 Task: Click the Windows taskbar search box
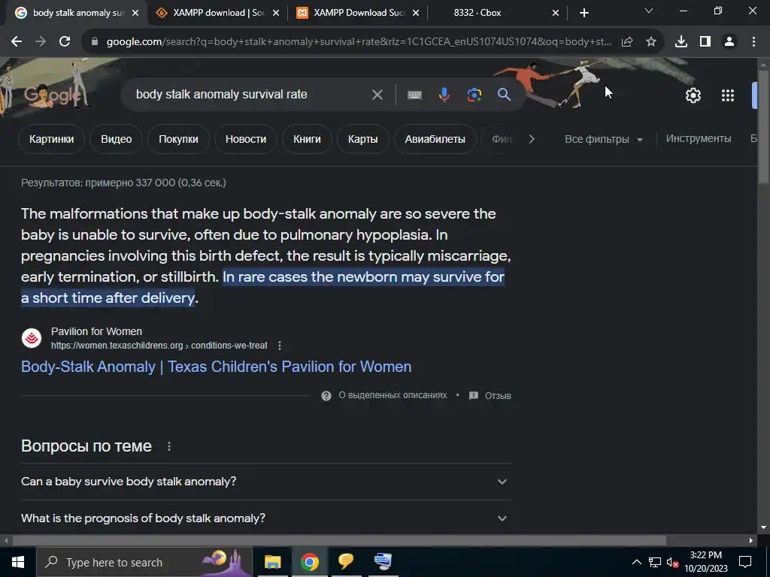[144, 562]
